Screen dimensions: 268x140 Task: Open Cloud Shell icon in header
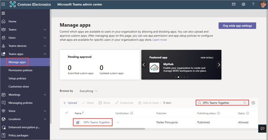233,4
